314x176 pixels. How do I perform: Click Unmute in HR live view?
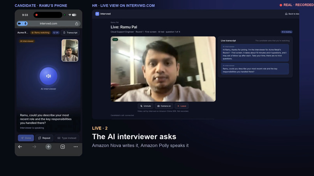tap(146, 106)
